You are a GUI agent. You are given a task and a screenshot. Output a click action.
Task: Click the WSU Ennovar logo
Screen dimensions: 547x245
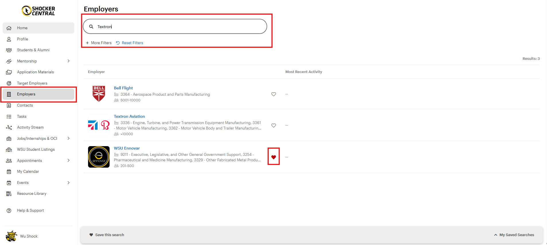point(99,157)
